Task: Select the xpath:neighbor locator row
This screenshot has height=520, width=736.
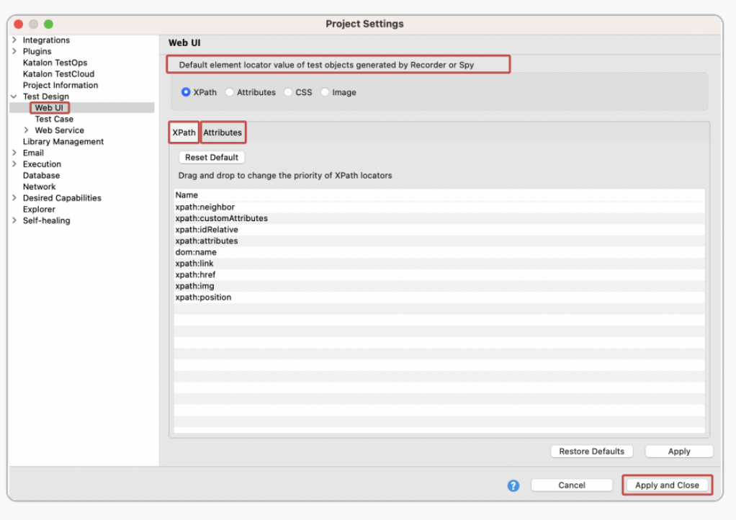Action: click(204, 206)
